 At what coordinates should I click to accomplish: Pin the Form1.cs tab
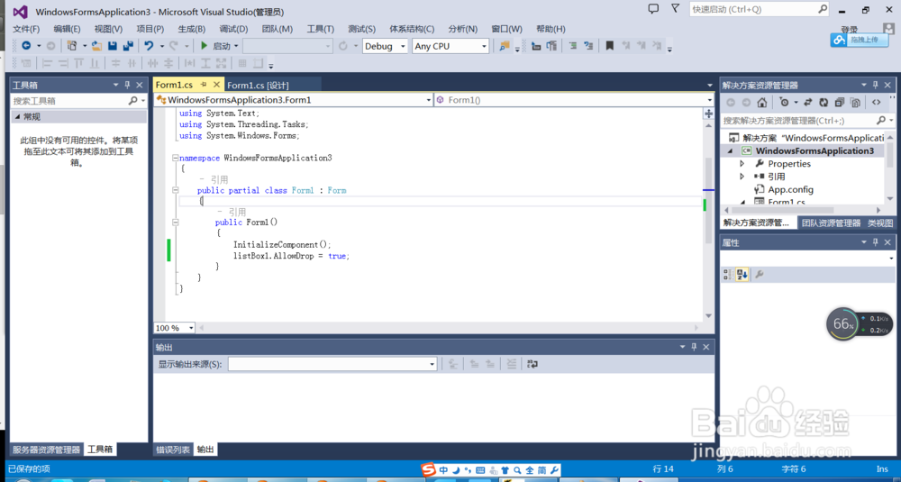point(204,85)
